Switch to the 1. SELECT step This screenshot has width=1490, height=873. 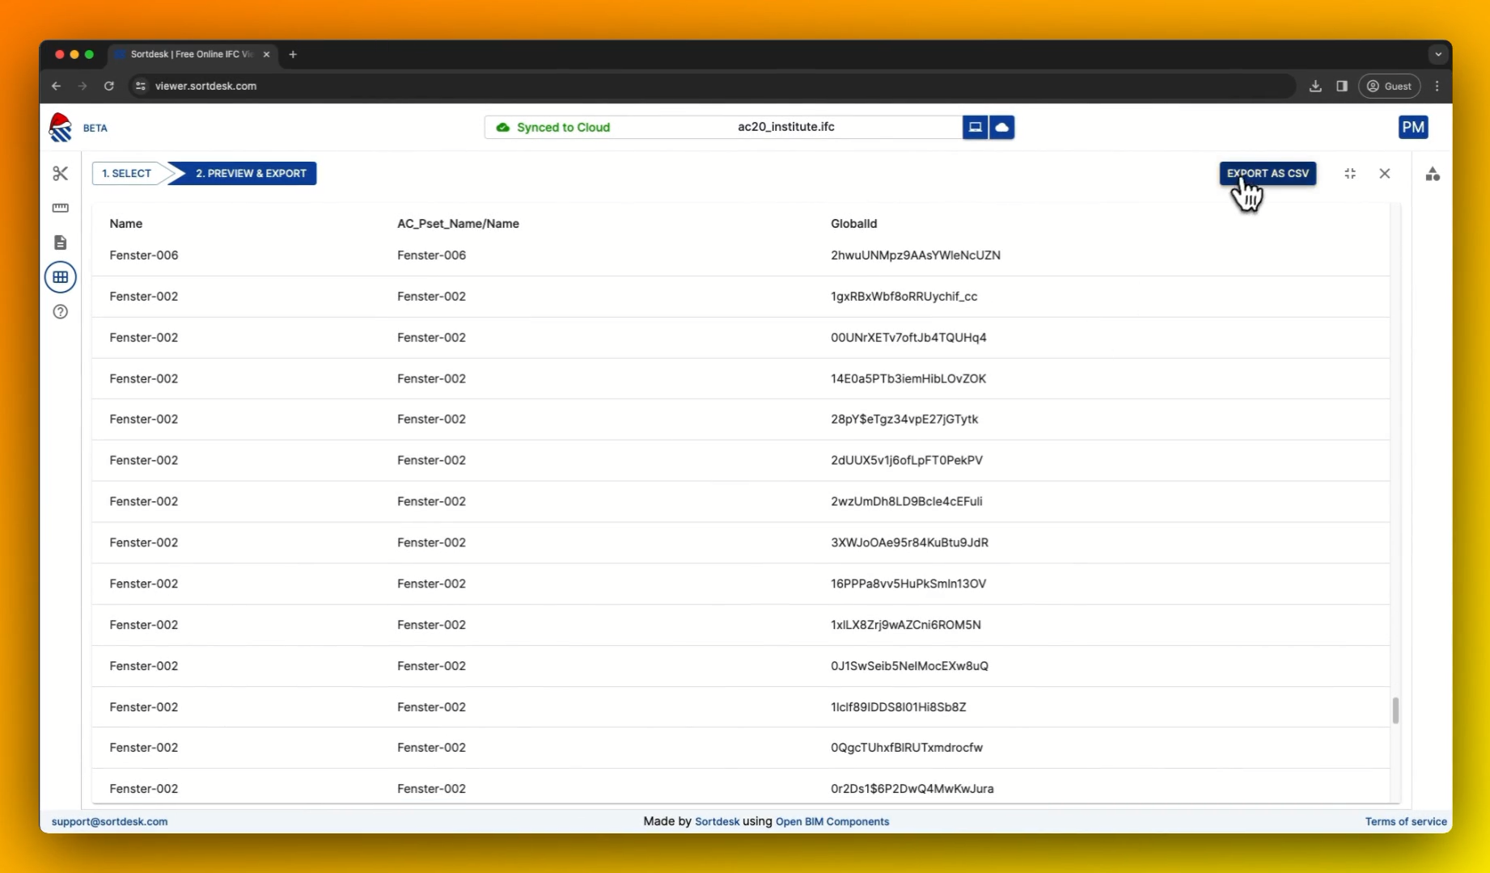[x=126, y=173]
